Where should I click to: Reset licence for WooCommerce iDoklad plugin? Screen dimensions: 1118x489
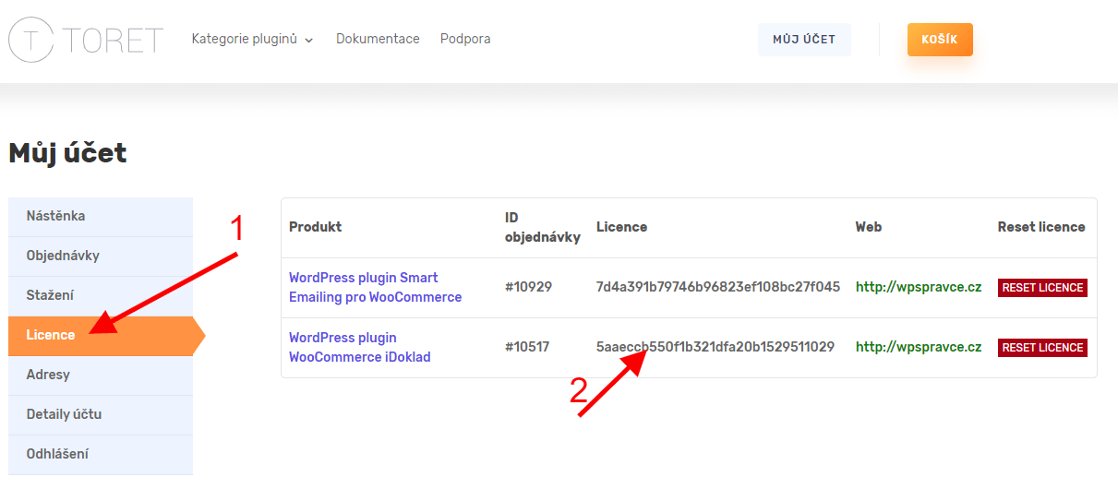pos(1042,348)
